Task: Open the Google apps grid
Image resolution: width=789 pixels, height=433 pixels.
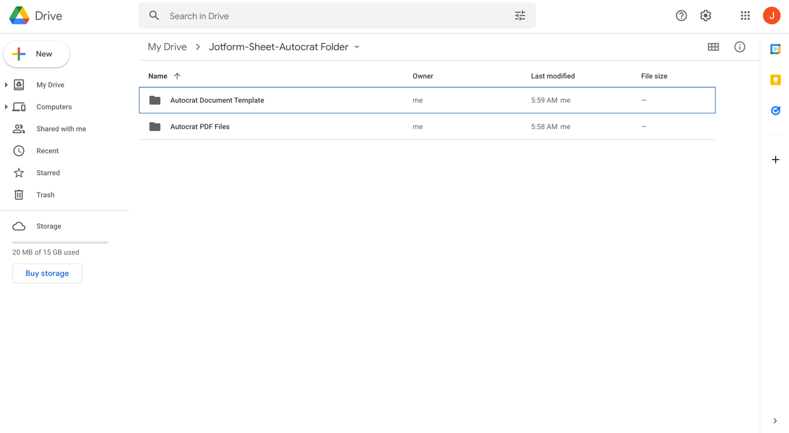Action: (745, 16)
